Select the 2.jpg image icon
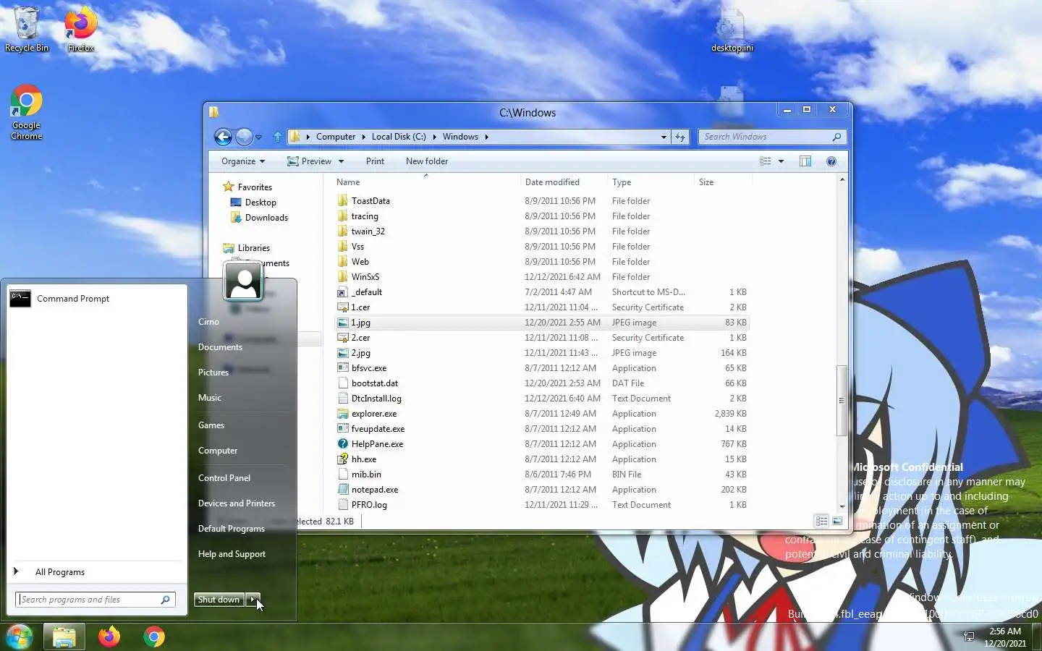Screen dimensions: 1042x651 pyautogui.click(x=343, y=353)
